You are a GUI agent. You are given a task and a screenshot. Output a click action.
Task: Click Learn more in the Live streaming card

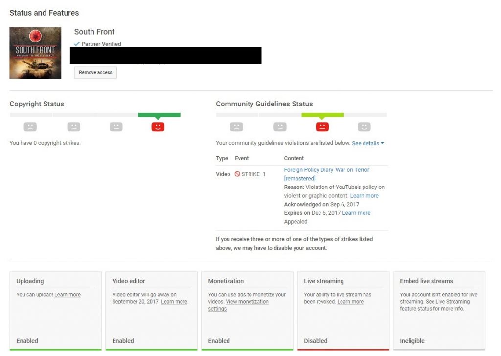350,301
